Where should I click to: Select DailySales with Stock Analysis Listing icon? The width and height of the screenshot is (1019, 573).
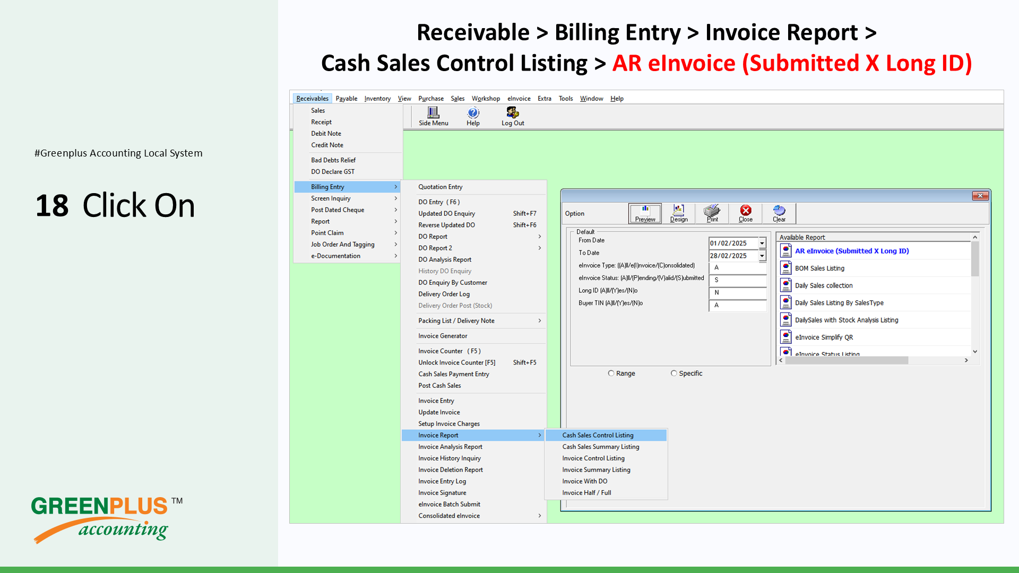(786, 320)
